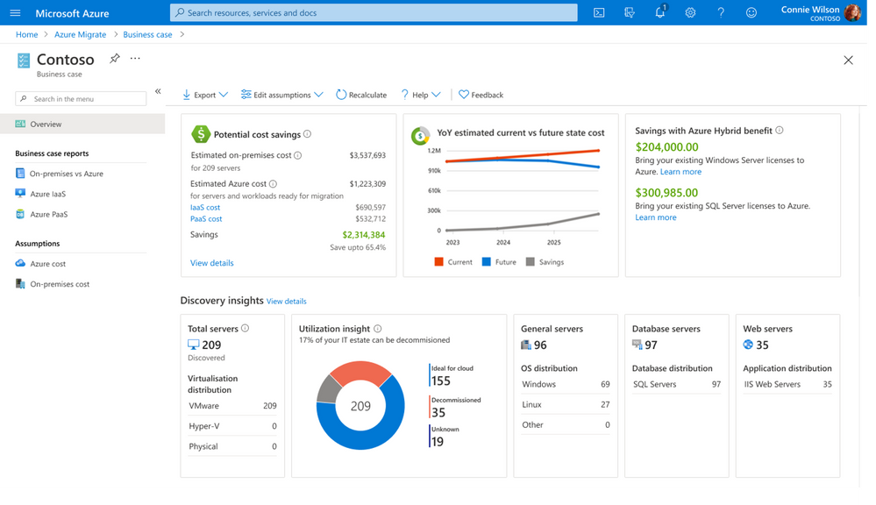The width and height of the screenshot is (876, 505).
Task: Click the Contoso business case checklist icon
Action: [24, 60]
